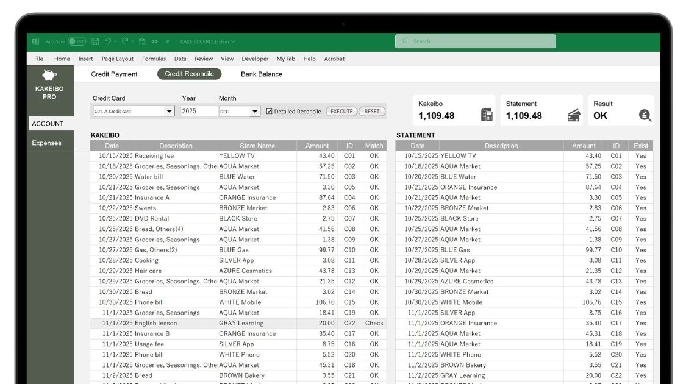Open the Home ribbon tab
686x384 pixels.
pyautogui.click(x=62, y=59)
